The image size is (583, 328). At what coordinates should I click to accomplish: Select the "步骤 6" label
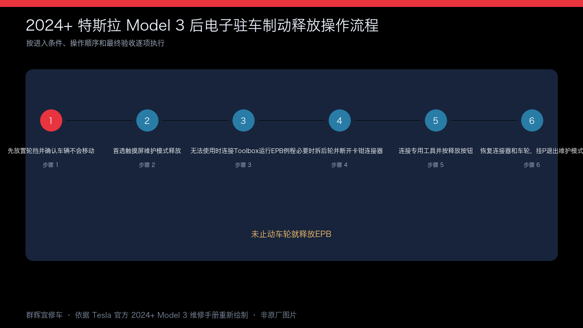532,165
